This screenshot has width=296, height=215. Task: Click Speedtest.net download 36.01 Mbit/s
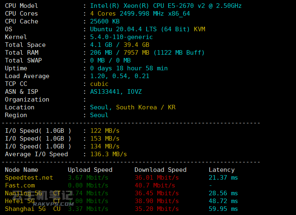click(157, 178)
